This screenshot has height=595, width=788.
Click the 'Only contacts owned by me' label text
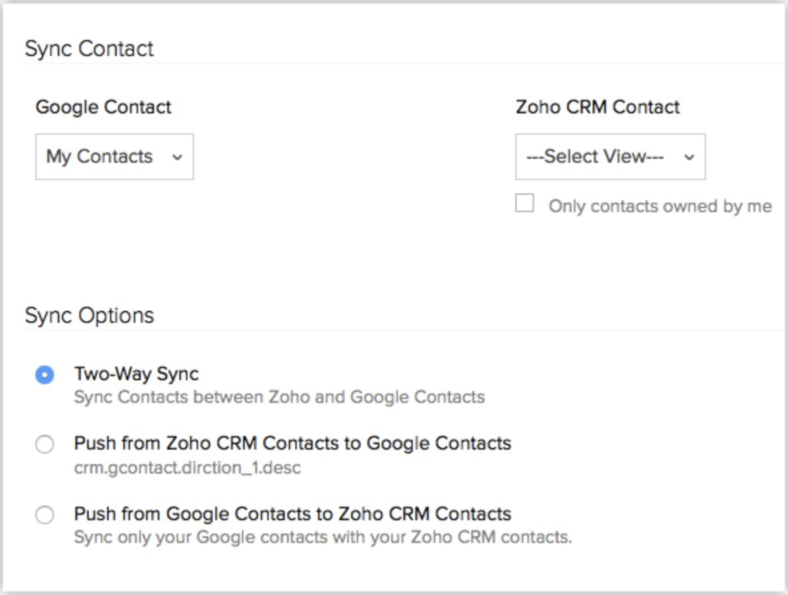(660, 207)
